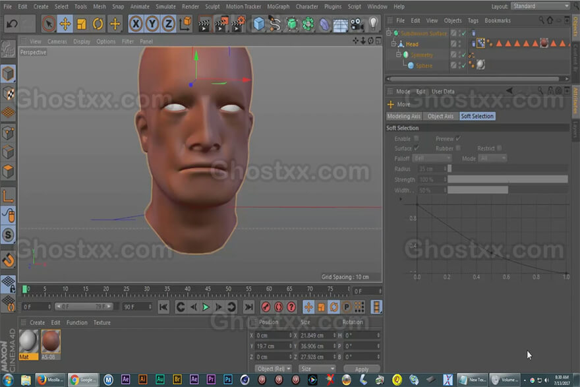Click the magnet tool icon
Image resolution: width=580 pixels, height=387 pixels.
pyautogui.click(x=8, y=260)
